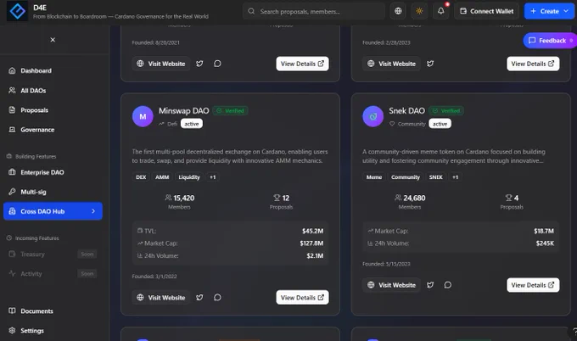Select the Meme tag on Snek card
Image resolution: width=577 pixels, height=341 pixels.
point(374,177)
